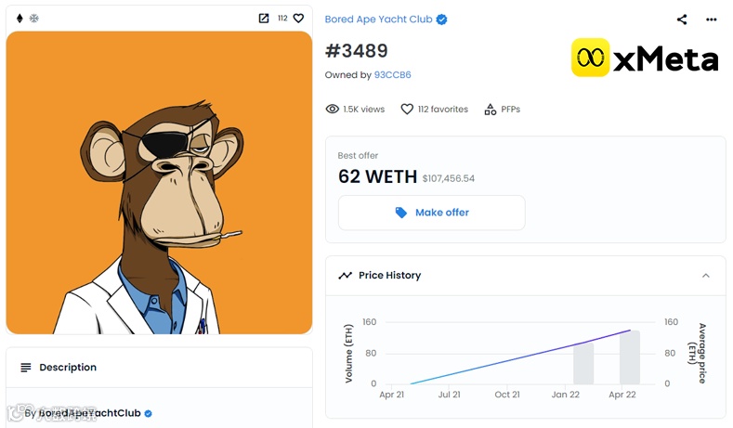Click the Bored Ape #3489 artwork
733x428 pixels.
[159, 183]
